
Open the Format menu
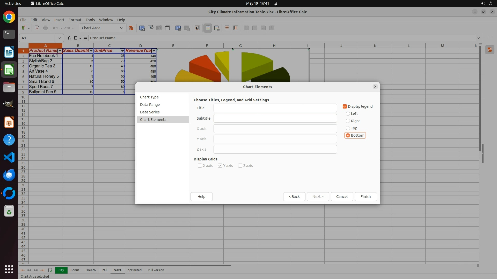75,20
